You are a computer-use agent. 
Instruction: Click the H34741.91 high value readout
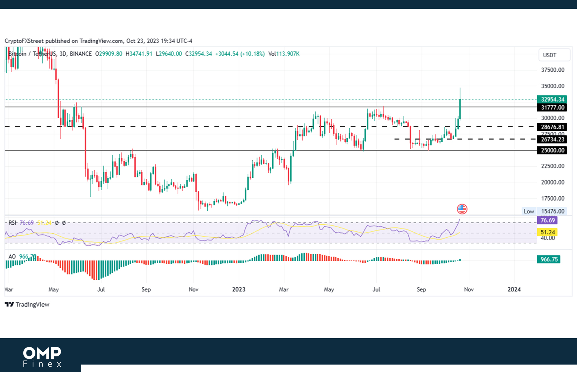(x=139, y=54)
